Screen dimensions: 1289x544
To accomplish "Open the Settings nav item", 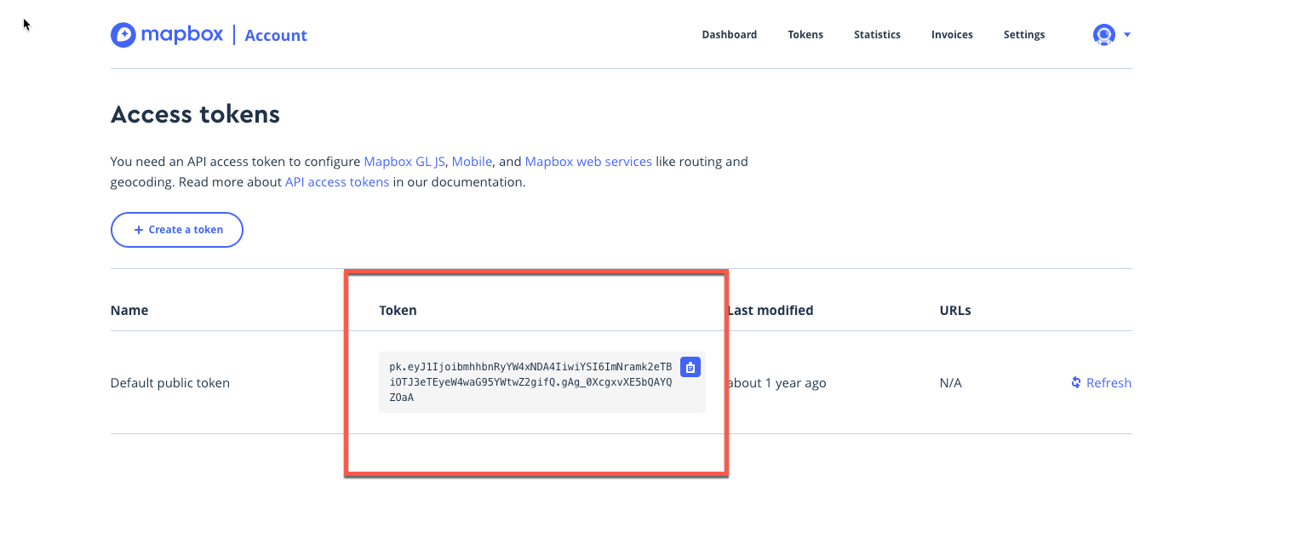I will coord(1024,35).
